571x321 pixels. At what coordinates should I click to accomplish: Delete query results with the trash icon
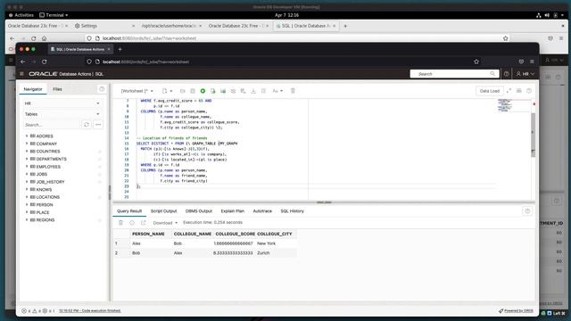[121, 222]
